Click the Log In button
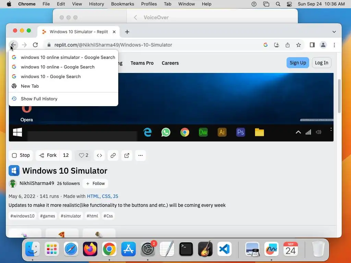Viewport: 351px width, 263px height. [322, 63]
